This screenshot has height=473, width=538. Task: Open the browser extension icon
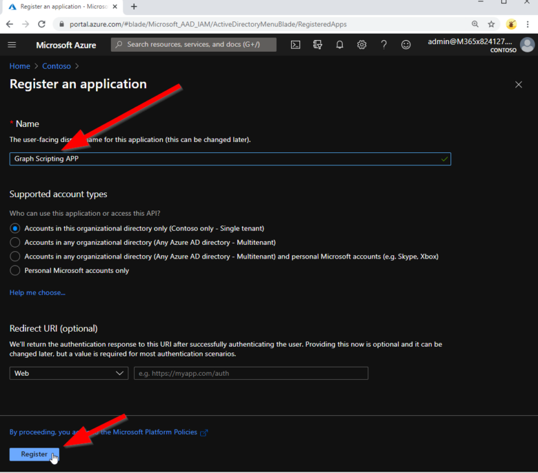tap(511, 24)
